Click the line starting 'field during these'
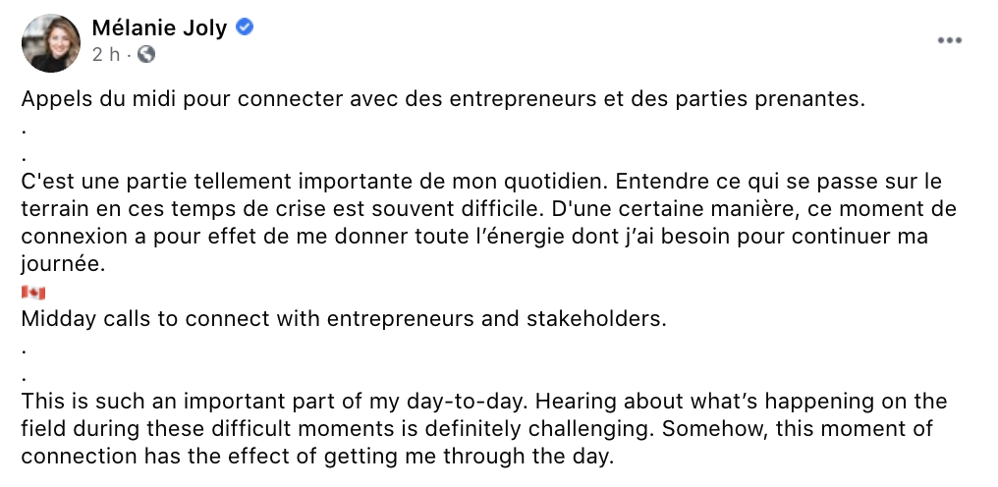998x487 pixels. tap(476, 429)
